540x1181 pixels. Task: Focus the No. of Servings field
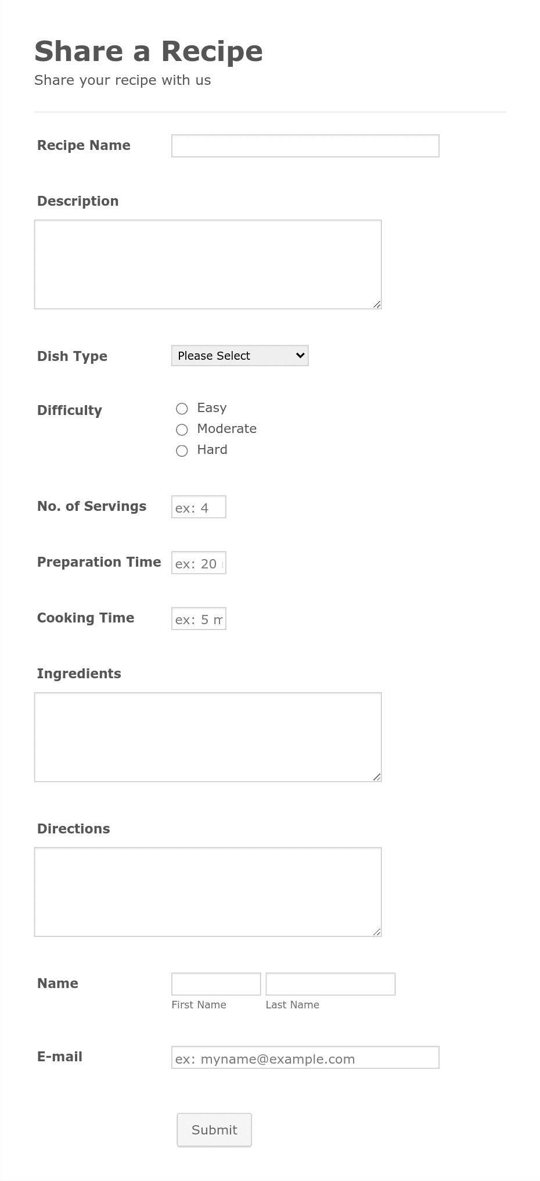(x=198, y=506)
